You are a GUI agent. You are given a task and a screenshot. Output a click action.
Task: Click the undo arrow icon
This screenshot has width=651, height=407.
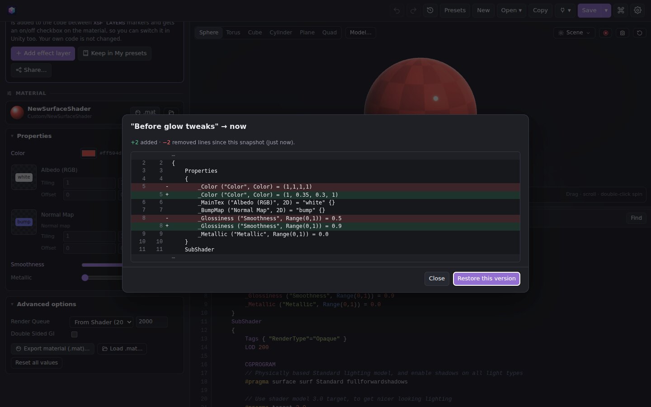(x=396, y=10)
